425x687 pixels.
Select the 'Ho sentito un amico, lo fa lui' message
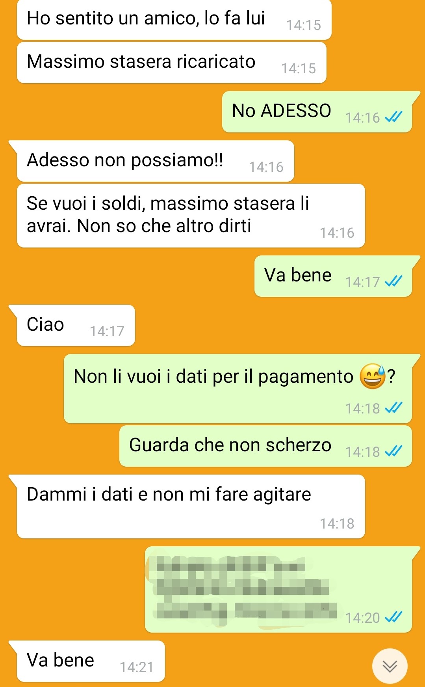174,19
